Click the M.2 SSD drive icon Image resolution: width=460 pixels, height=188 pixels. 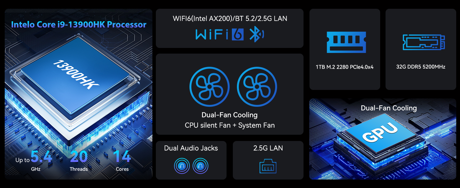point(424,42)
